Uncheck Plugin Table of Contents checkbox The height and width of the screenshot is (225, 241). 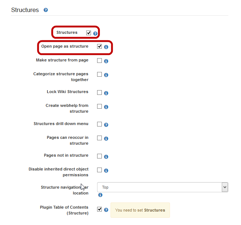100,209
